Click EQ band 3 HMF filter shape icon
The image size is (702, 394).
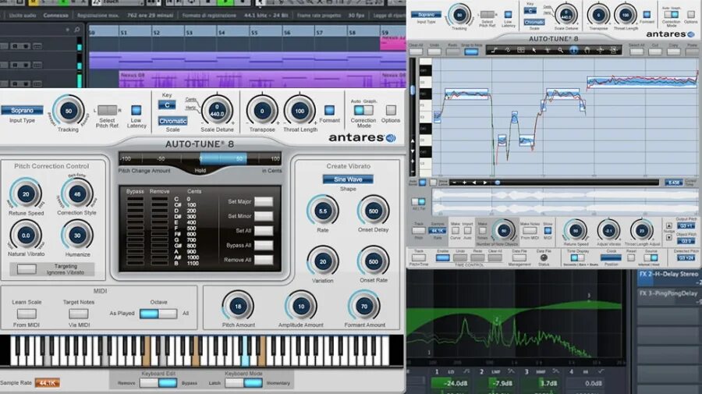(x=555, y=371)
